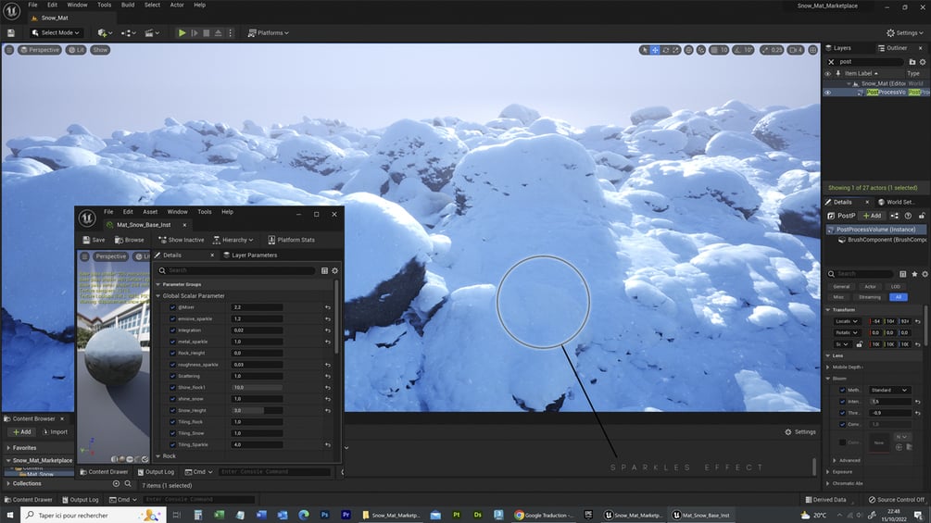This screenshot has height=523, width=931.
Task: Switch to the Layer Parameters tab
Action: [250, 255]
